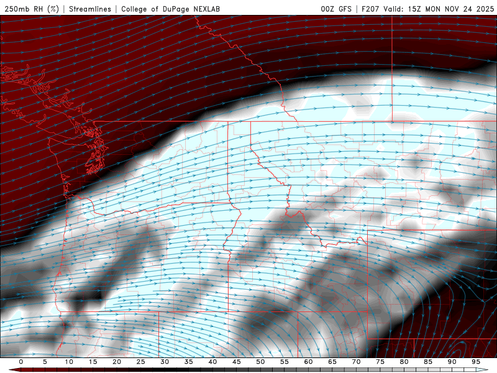
Task: Select the "0" value on color scale
Action: (x=21, y=362)
